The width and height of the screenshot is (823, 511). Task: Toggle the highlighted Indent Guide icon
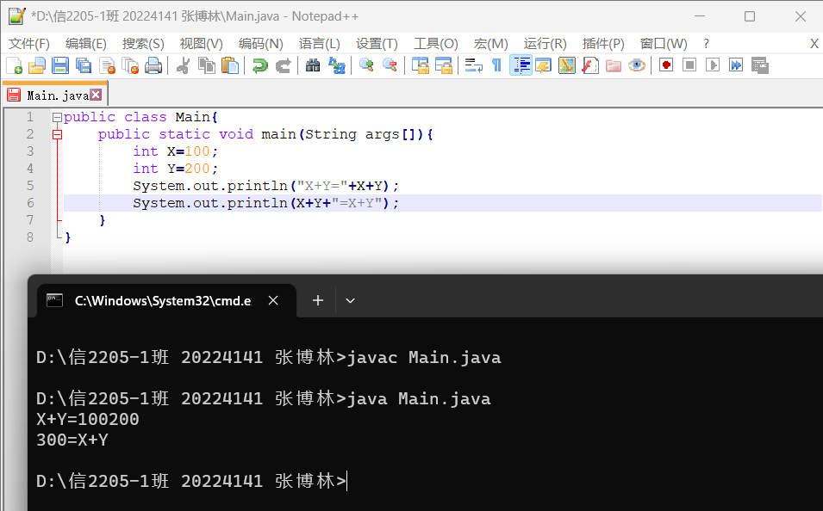point(521,65)
